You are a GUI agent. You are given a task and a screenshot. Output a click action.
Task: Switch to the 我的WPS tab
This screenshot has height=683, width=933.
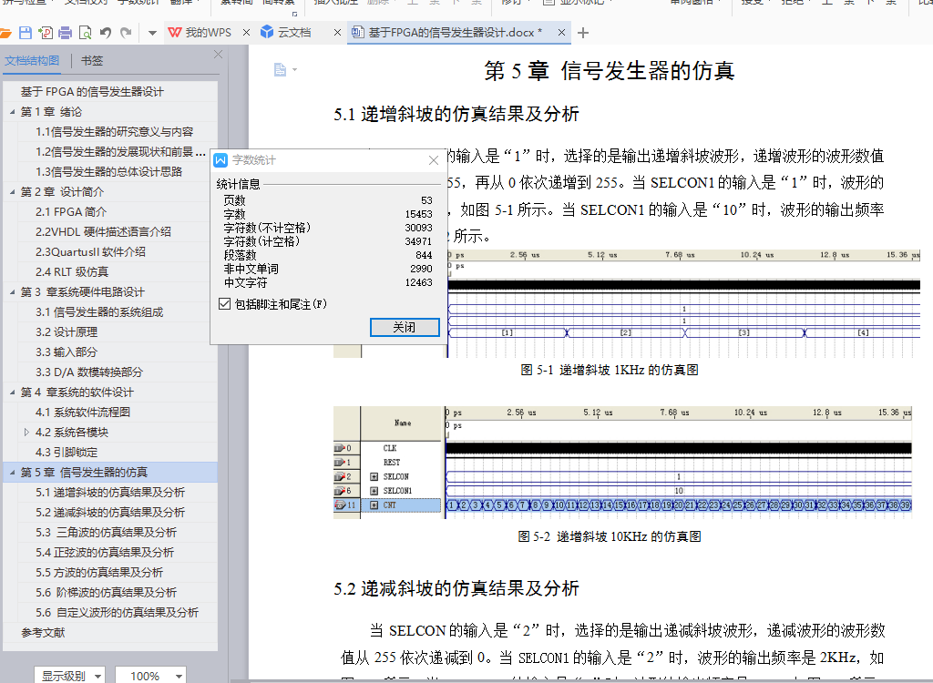tap(200, 33)
